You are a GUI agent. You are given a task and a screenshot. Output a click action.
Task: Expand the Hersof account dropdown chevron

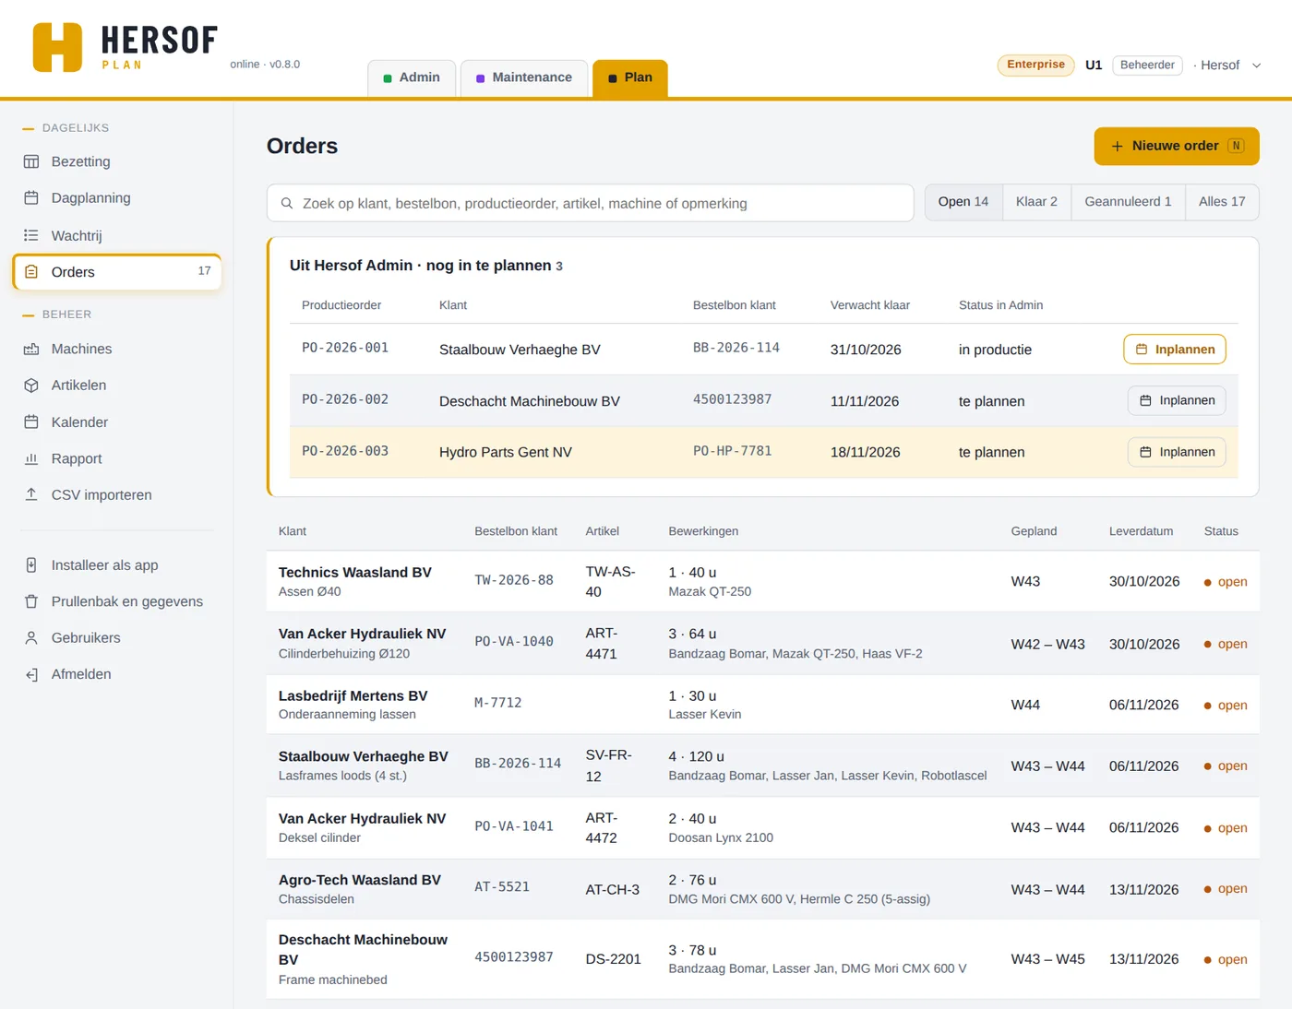pyautogui.click(x=1256, y=65)
